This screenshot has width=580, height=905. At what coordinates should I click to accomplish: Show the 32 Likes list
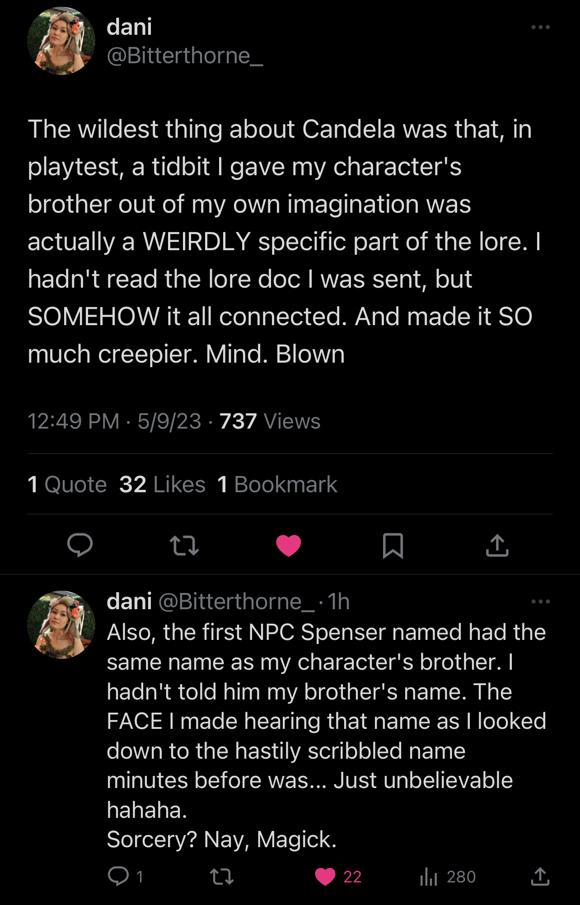pos(162,485)
